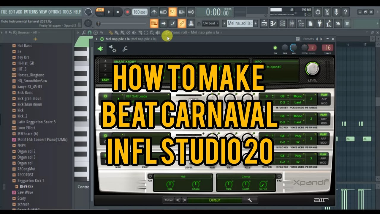Open the Hall effect type dropdown
This screenshot has height=214, width=380.
(183, 177)
